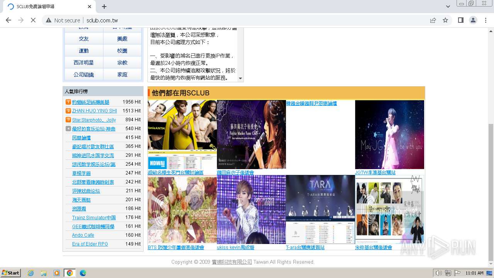Image resolution: width=494 pixels, height=278 pixels.
Task: Stop loading the page
Action: pyautogui.click(x=33, y=20)
